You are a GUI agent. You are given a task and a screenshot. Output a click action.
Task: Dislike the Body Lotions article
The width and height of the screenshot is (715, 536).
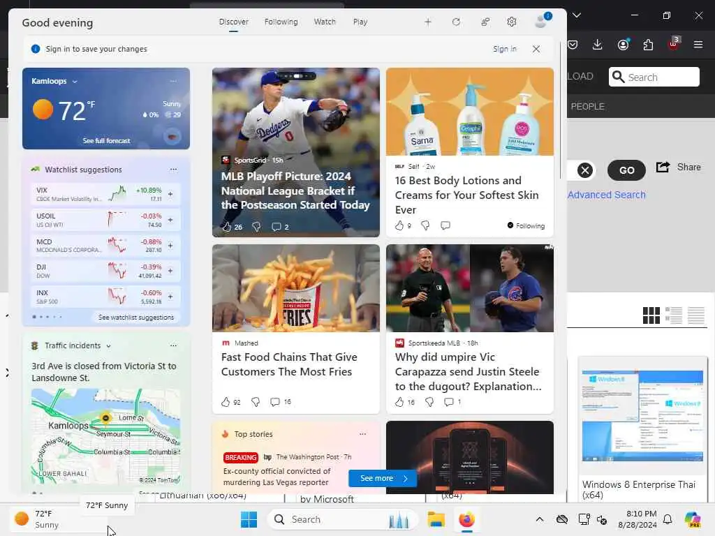tap(425, 225)
